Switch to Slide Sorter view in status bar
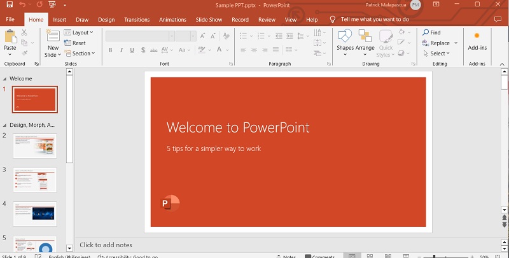The width and height of the screenshot is (509, 258). click(x=370, y=256)
